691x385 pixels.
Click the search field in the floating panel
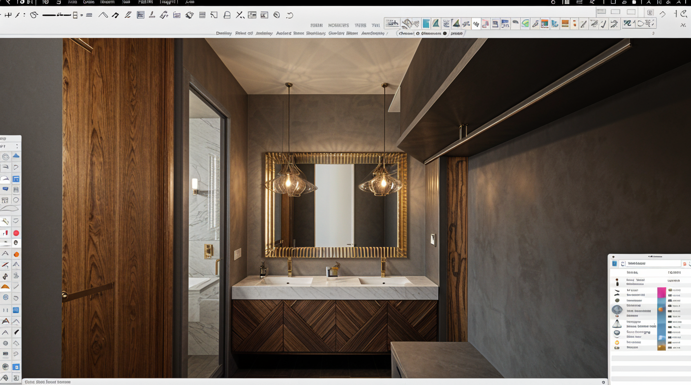click(652, 264)
